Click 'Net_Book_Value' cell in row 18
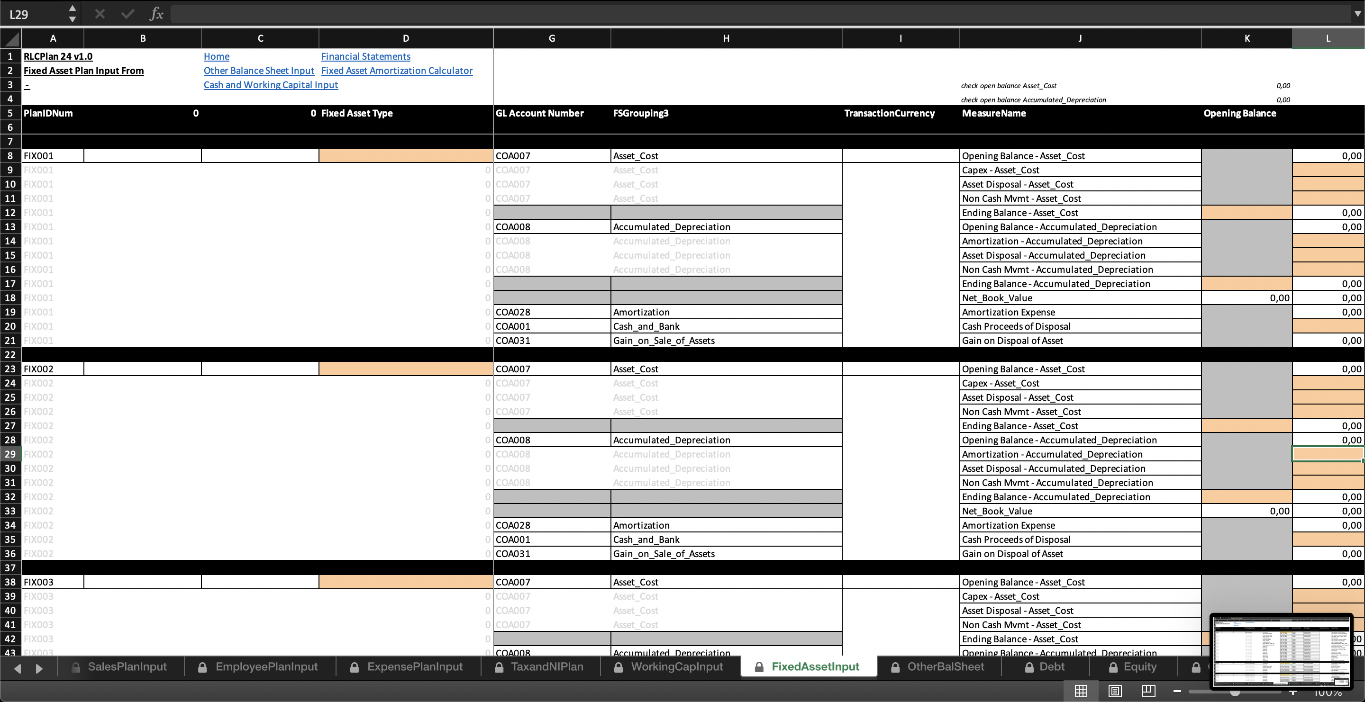 click(x=1080, y=297)
